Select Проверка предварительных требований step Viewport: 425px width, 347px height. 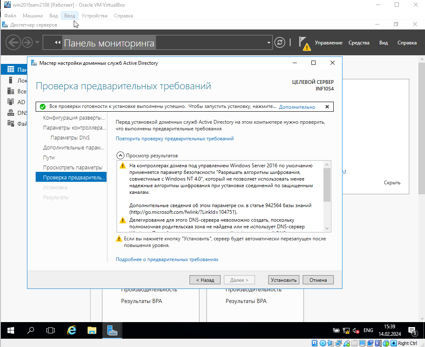(x=71, y=177)
